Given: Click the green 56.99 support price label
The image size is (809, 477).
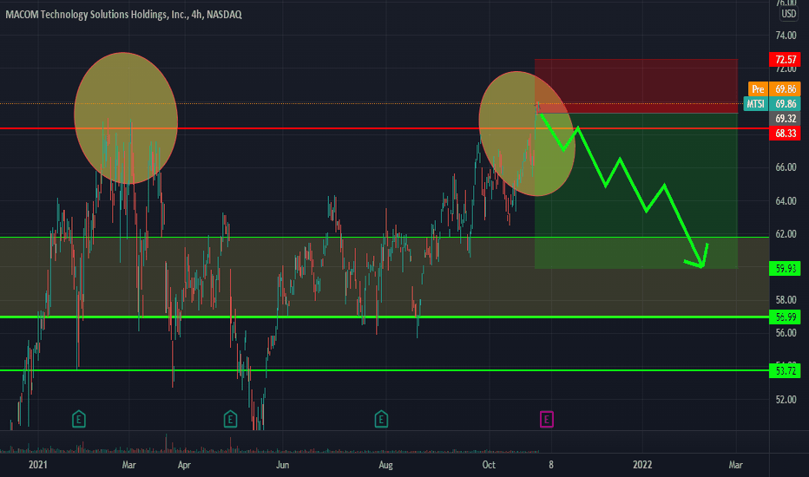Looking at the screenshot, I should 785,317.
